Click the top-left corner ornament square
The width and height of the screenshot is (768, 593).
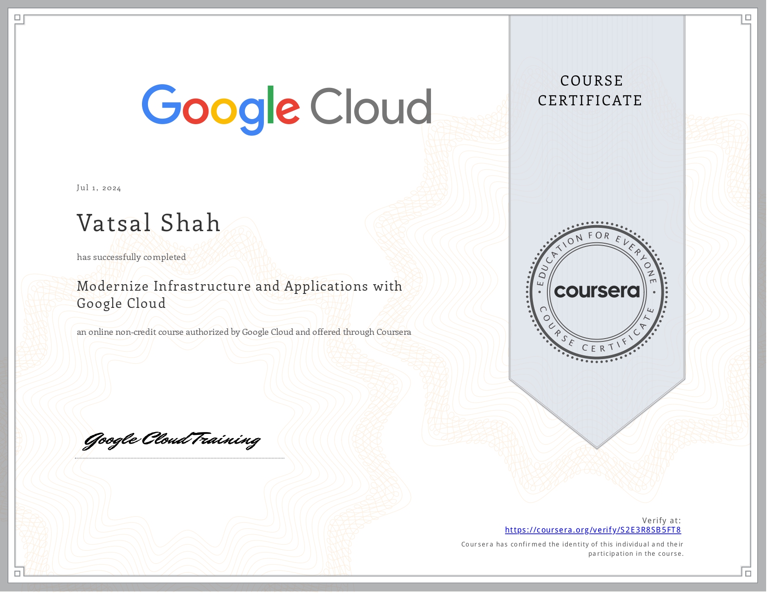tap(18, 18)
